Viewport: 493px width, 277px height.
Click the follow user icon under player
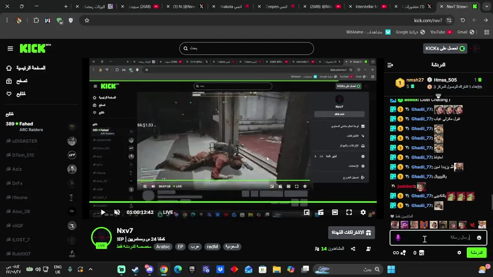(369, 249)
